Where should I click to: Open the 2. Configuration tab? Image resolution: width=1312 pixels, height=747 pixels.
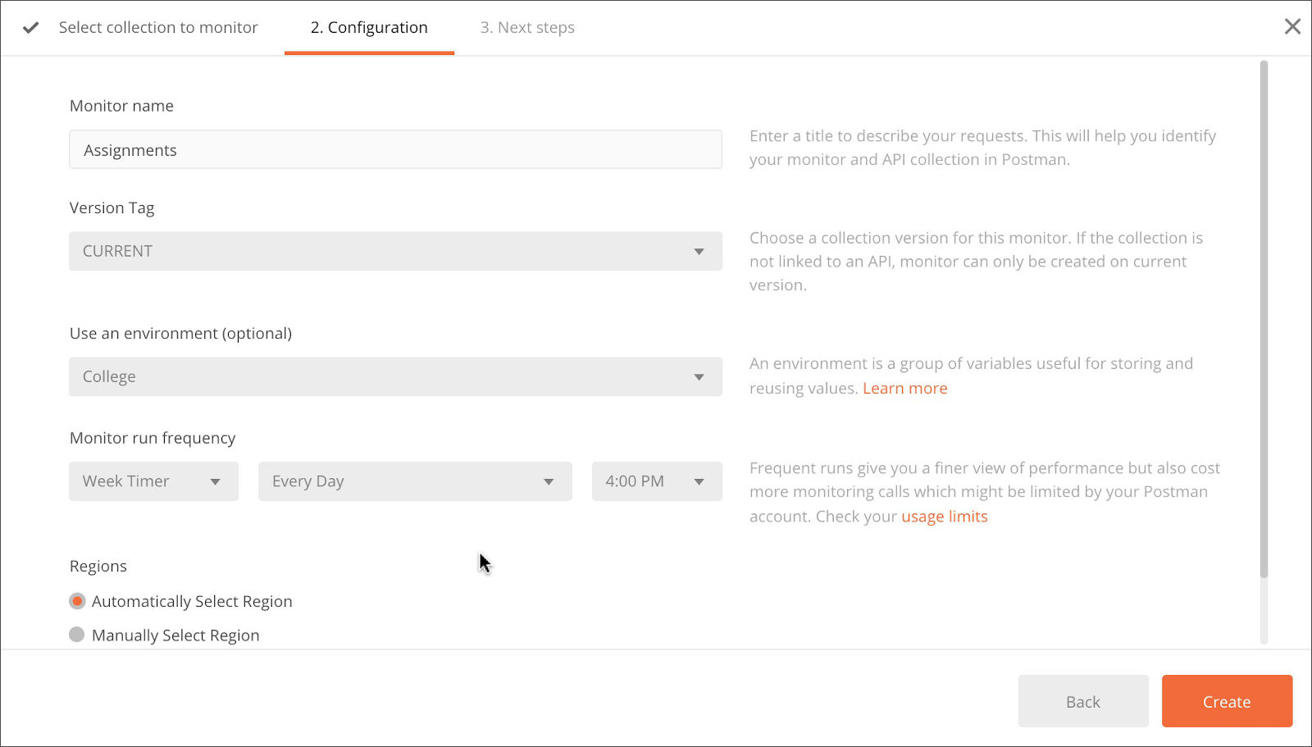[369, 27]
